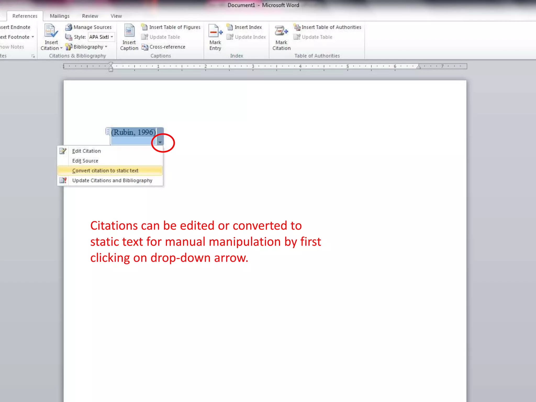The image size is (536, 402).
Task: Click the Next Footnote button
Action: [15, 37]
